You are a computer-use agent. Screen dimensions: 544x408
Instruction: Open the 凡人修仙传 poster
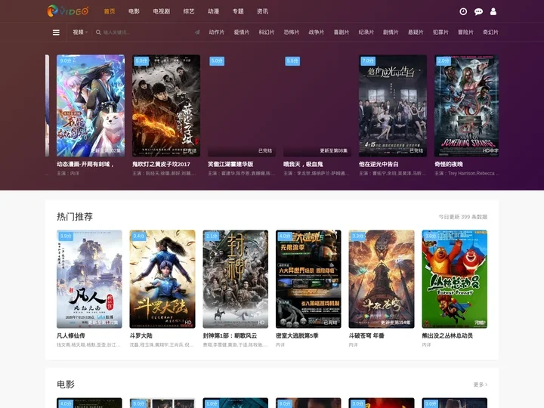pyautogui.click(x=89, y=279)
